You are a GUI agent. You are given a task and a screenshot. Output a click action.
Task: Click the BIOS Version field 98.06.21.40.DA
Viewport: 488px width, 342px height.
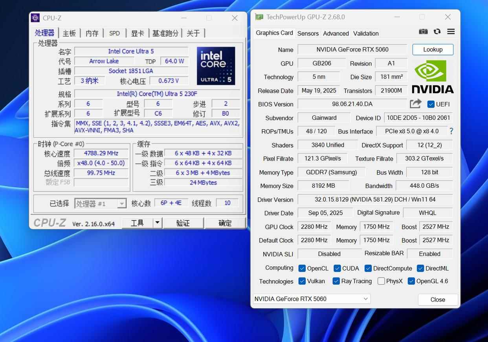(x=352, y=104)
